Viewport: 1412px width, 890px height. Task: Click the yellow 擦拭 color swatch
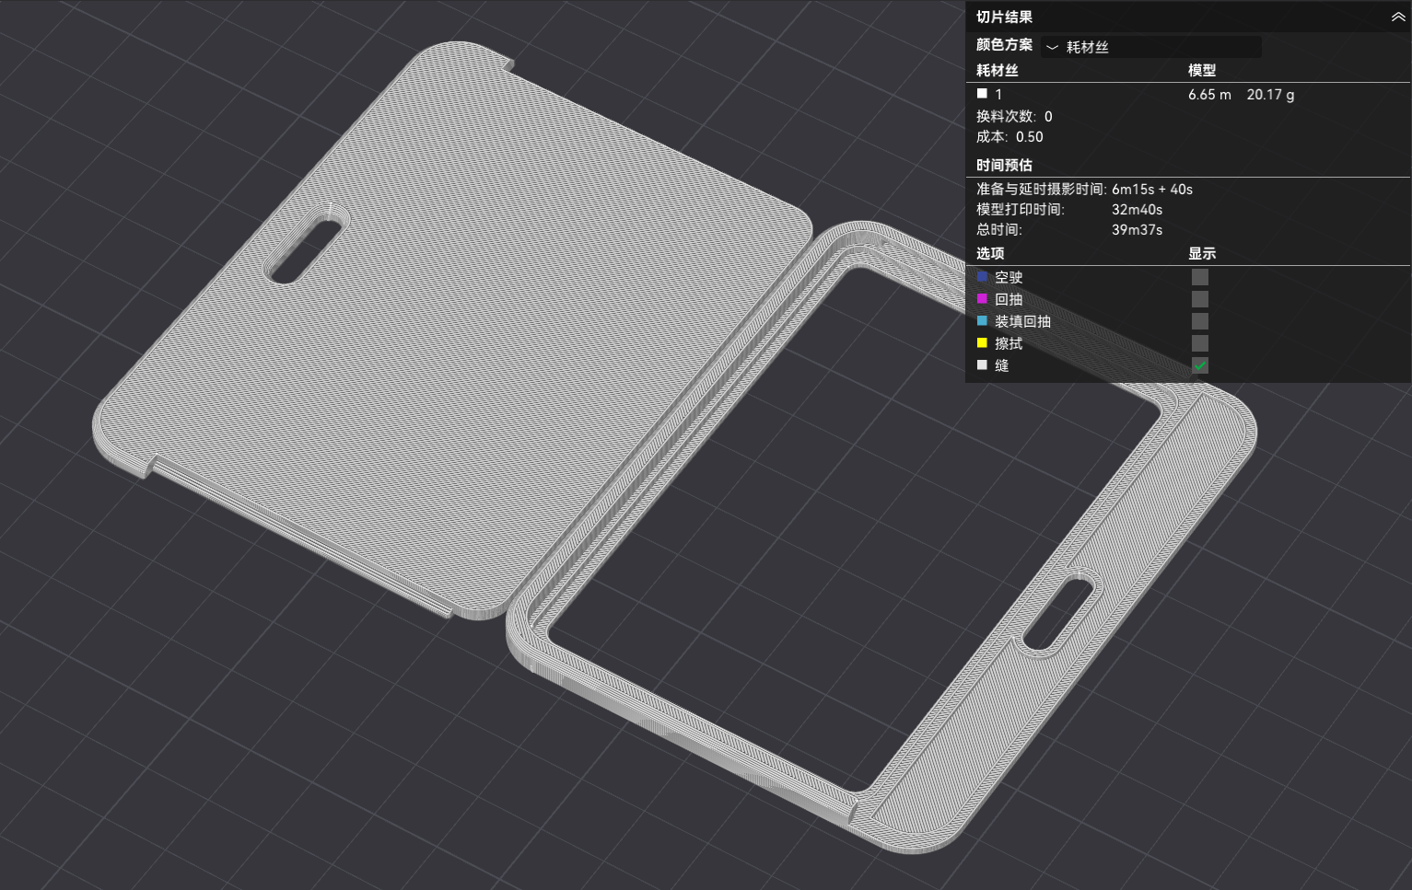pos(982,342)
